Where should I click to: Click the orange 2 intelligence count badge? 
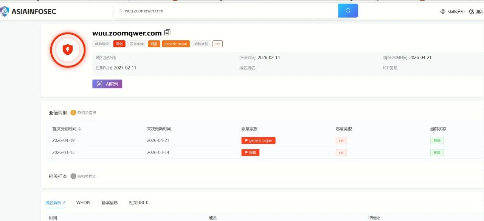tap(73, 112)
